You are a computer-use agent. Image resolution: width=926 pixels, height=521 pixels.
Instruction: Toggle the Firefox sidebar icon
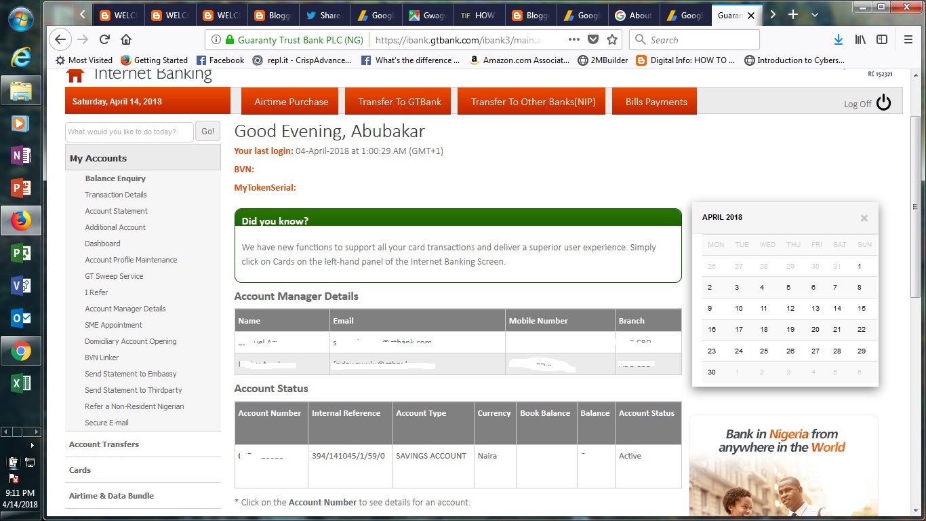click(x=882, y=39)
